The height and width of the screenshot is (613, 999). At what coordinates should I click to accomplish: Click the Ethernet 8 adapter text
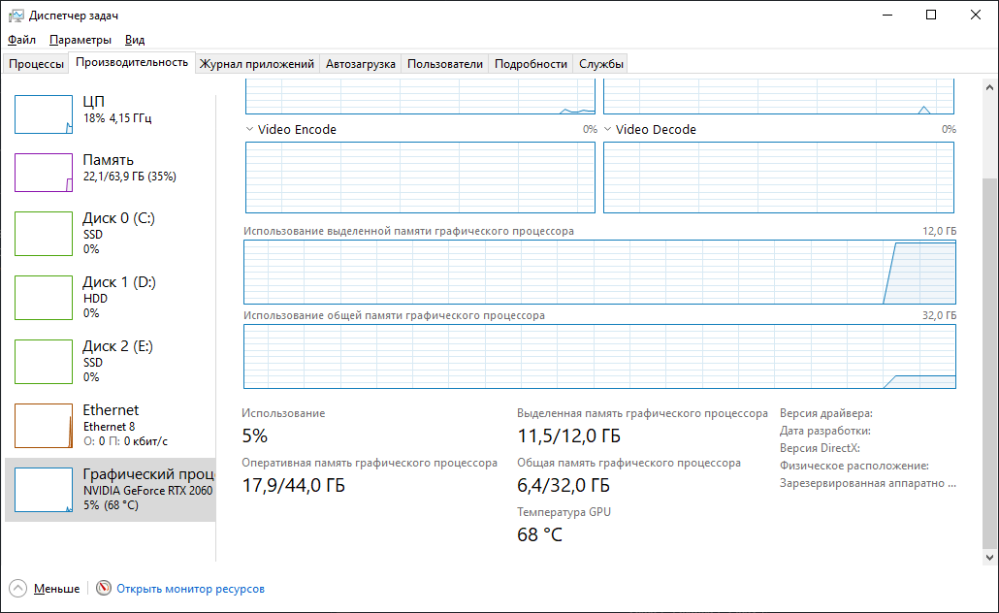coord(109,427)
